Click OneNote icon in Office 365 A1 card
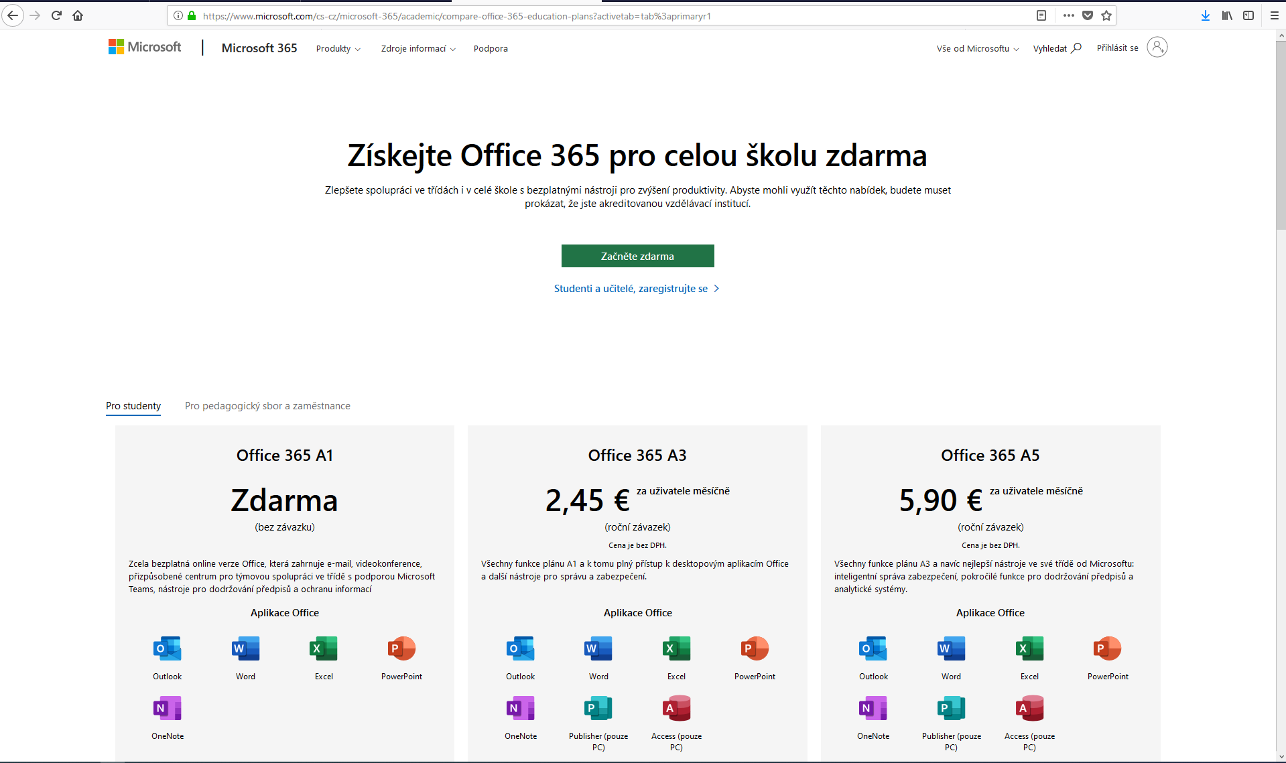Image resolution: width=1286 pixels, height=763 pixels. coord(168,708)
